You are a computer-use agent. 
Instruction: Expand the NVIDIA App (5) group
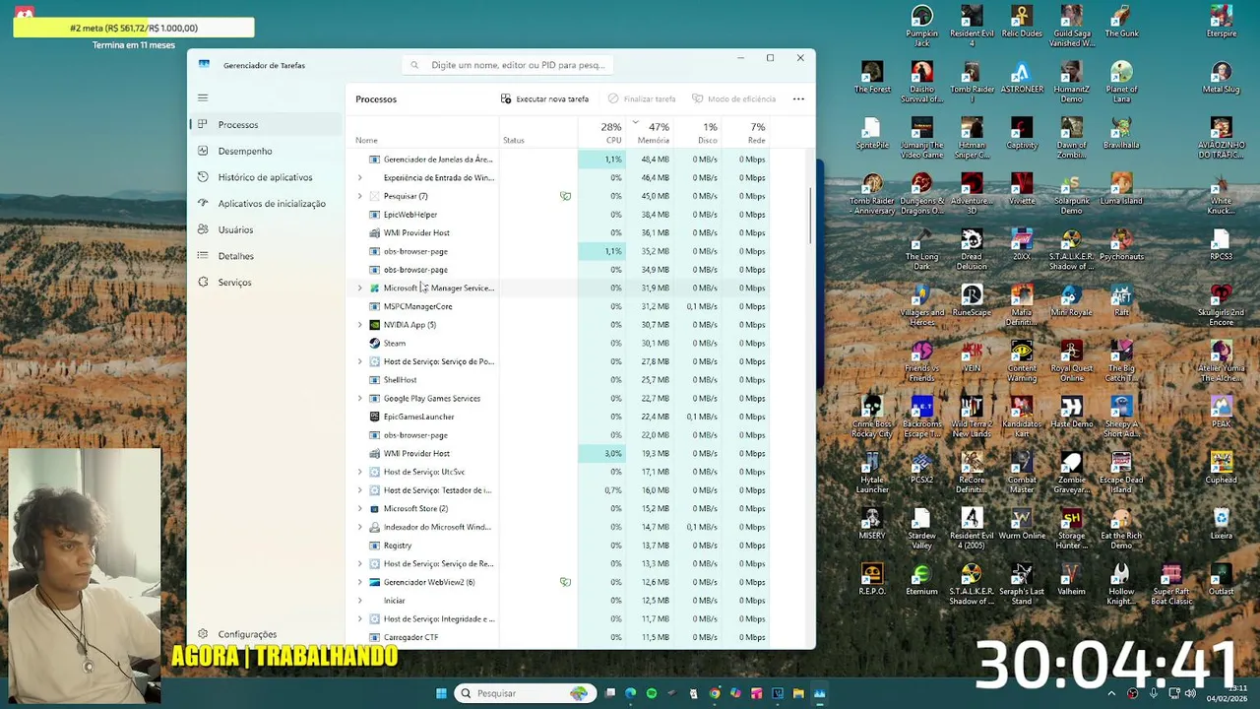pyautogui.click(x=359, y=325)
